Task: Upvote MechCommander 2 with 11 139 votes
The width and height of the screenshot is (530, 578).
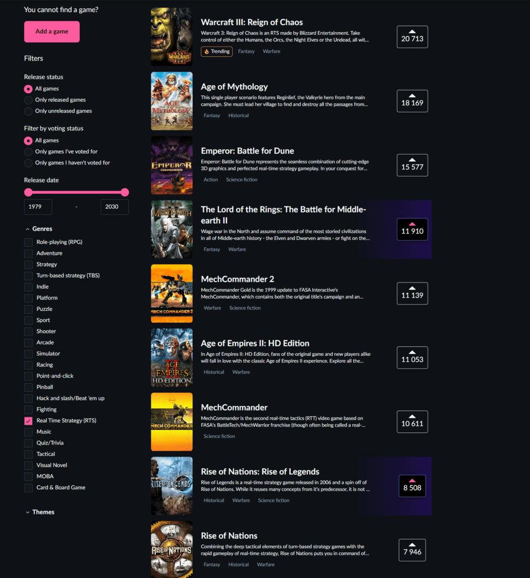Action: point(412,293)
